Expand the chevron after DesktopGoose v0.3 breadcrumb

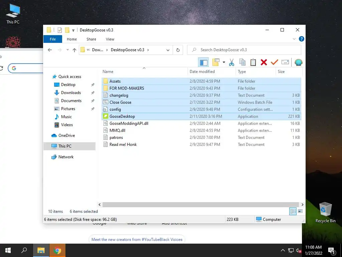click(148, 50)
